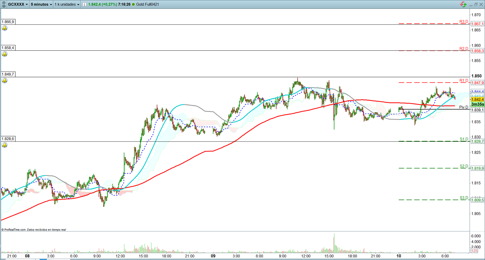Select the 1.866,9 alert price label
Image resolution: width=485 pixels, height=260 pixels.
coord(8,22)
